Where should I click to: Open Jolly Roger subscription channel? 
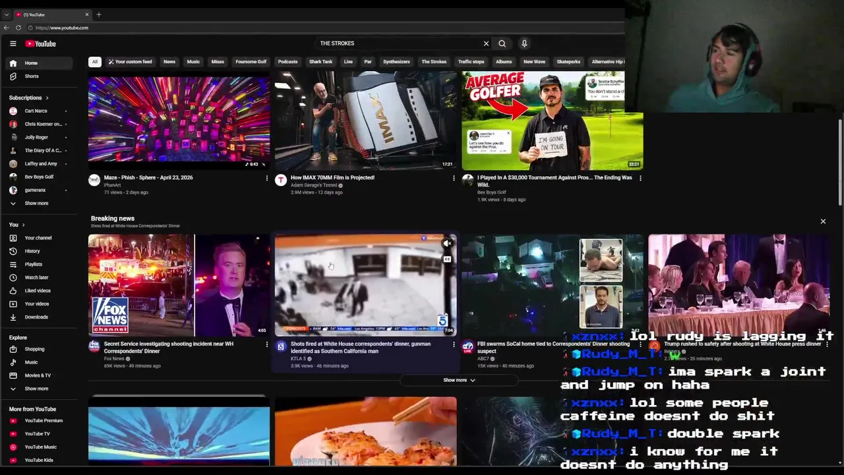coord(40,137)
